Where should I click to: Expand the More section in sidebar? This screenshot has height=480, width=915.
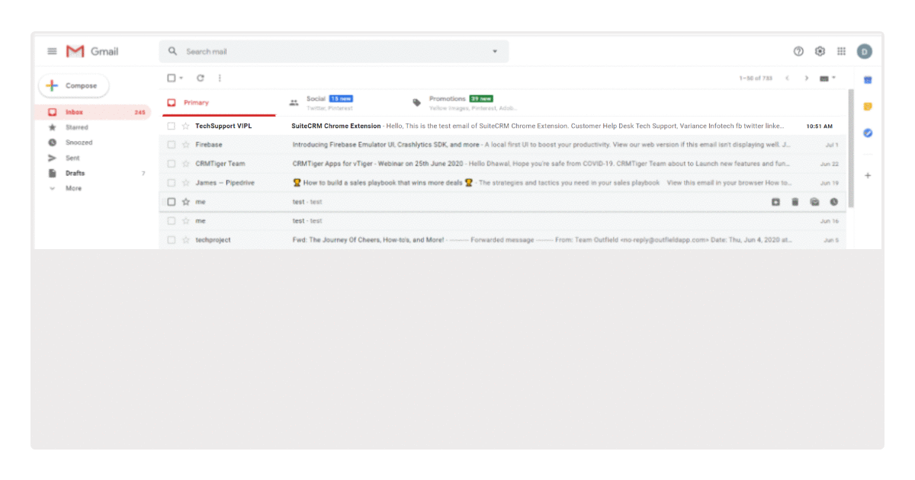(x=73, y=188)
